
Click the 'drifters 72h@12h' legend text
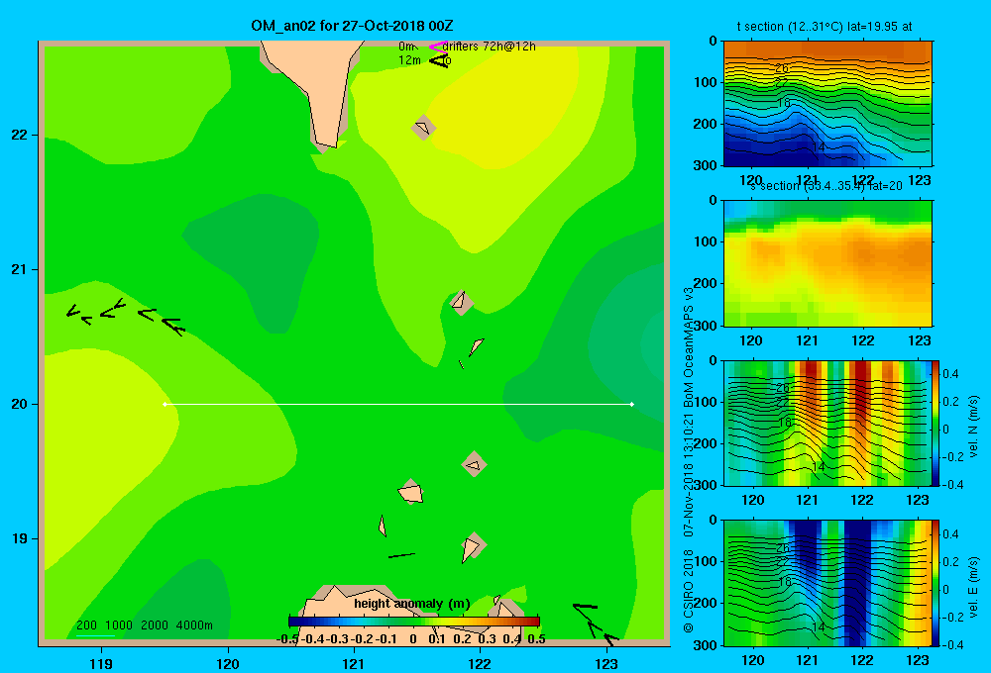490,47
